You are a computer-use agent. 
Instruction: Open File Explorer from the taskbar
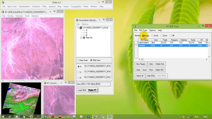click(17, 117)
